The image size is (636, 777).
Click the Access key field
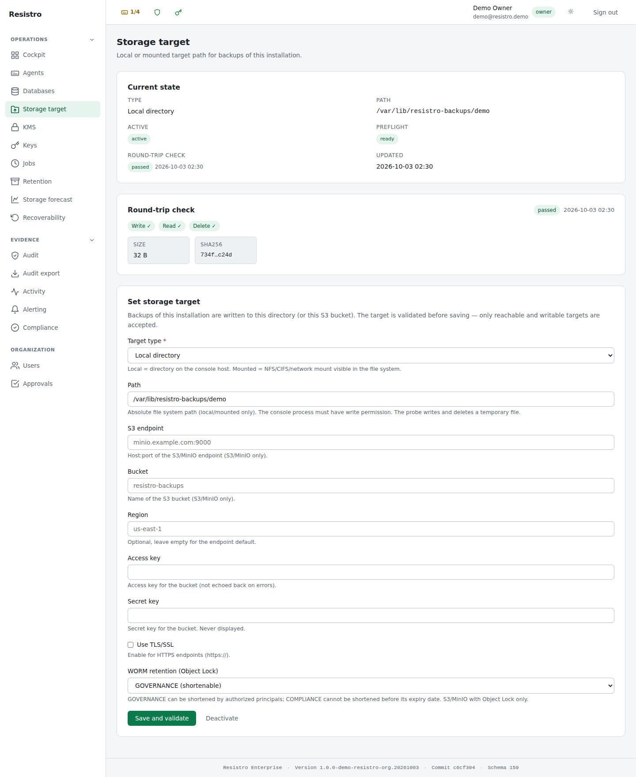tap(371, 572)
